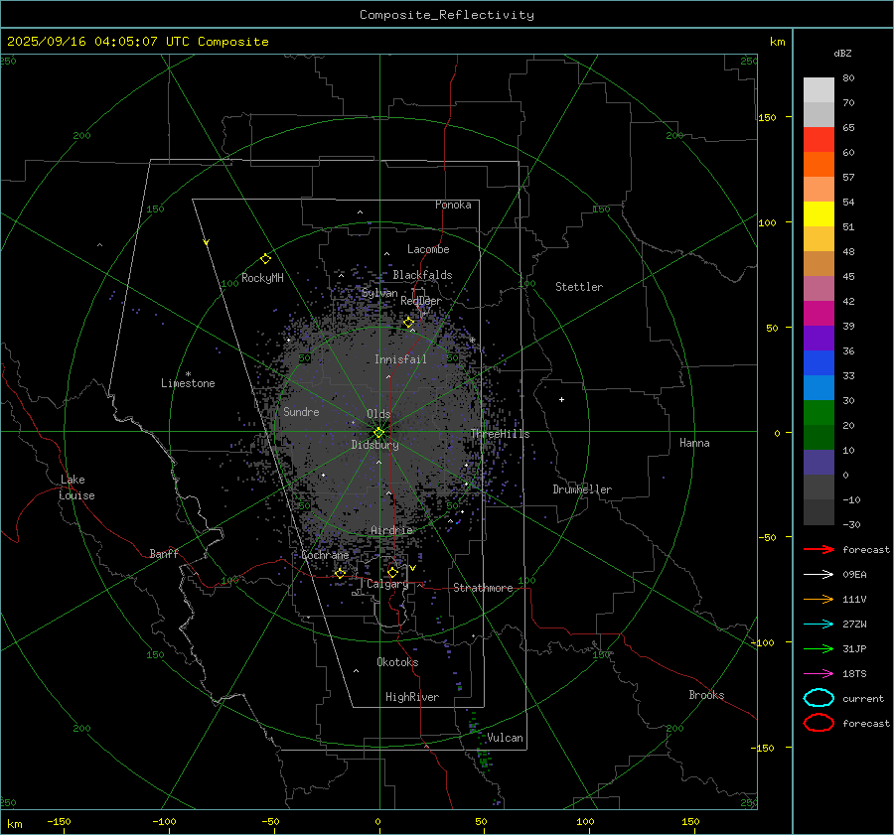This screenshot has width=894, height=835.
Task: Click the yellow radar-center diamond above Didsbury
Action: pos(378,433)
